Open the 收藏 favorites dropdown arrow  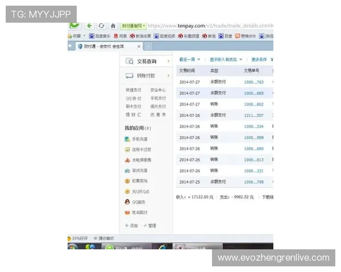click(x=84, y=36)
